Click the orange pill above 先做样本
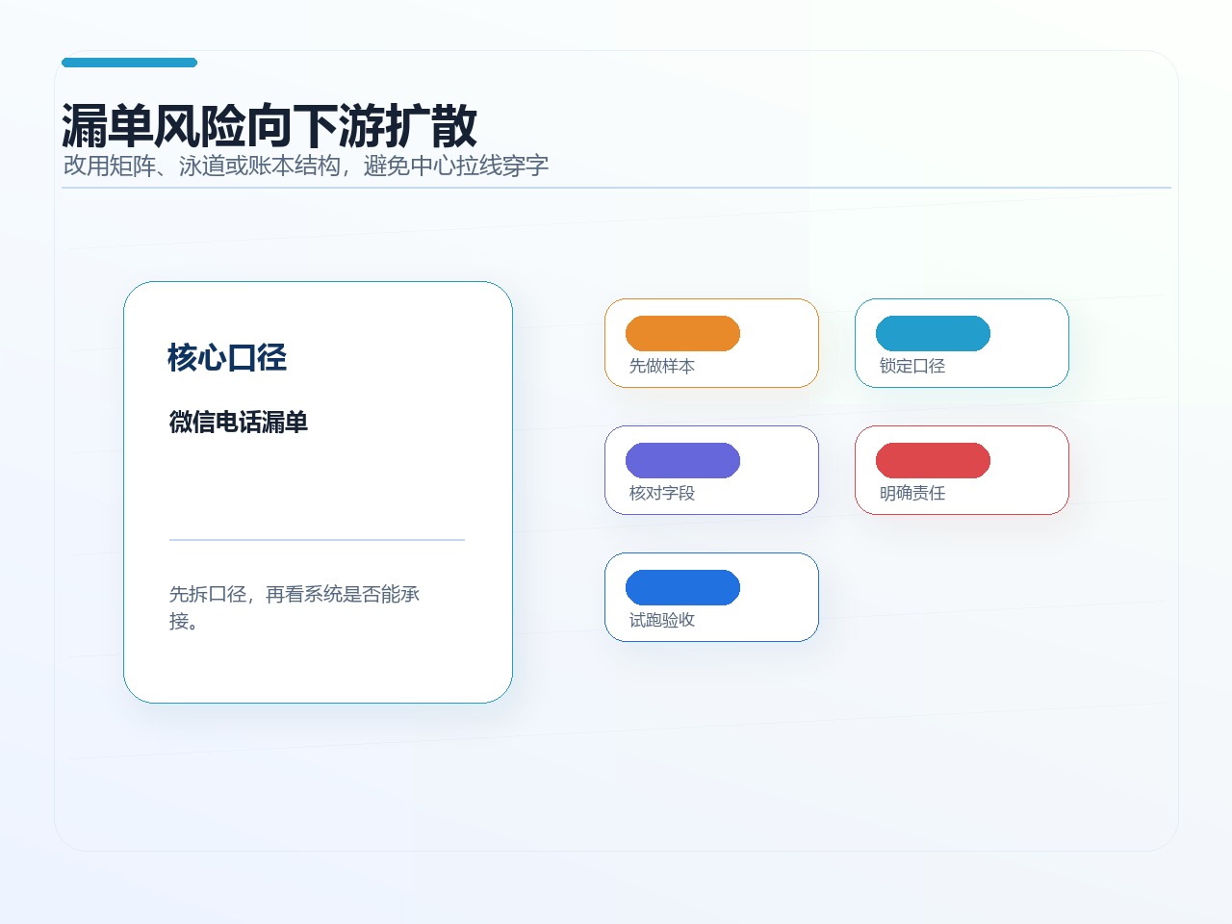 [682, 333]
